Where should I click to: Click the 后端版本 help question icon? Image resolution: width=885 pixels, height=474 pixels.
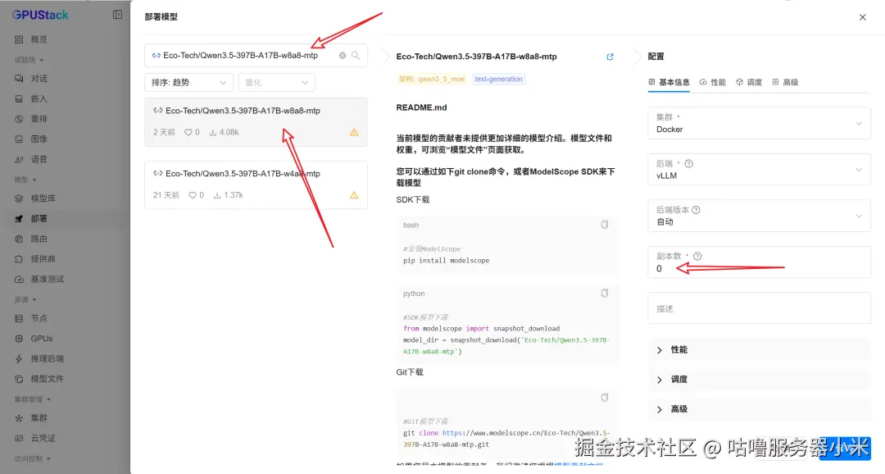point(696,210)
